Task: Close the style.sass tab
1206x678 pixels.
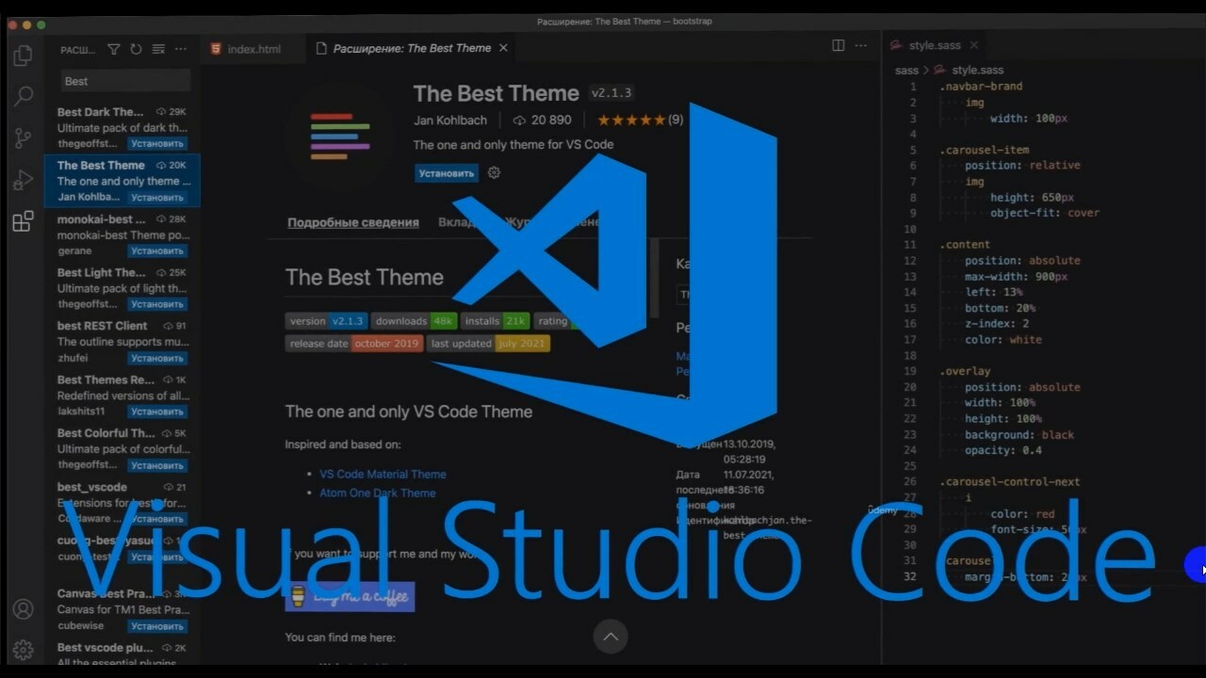Action: coord(973,45)
